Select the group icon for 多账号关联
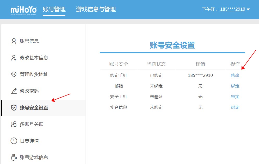This screenshot has width=259, height=164. click(x=14, y=124)
